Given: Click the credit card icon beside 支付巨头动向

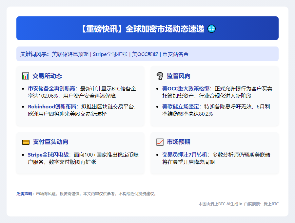Looking at the screenshot, I should pos(26,142).
